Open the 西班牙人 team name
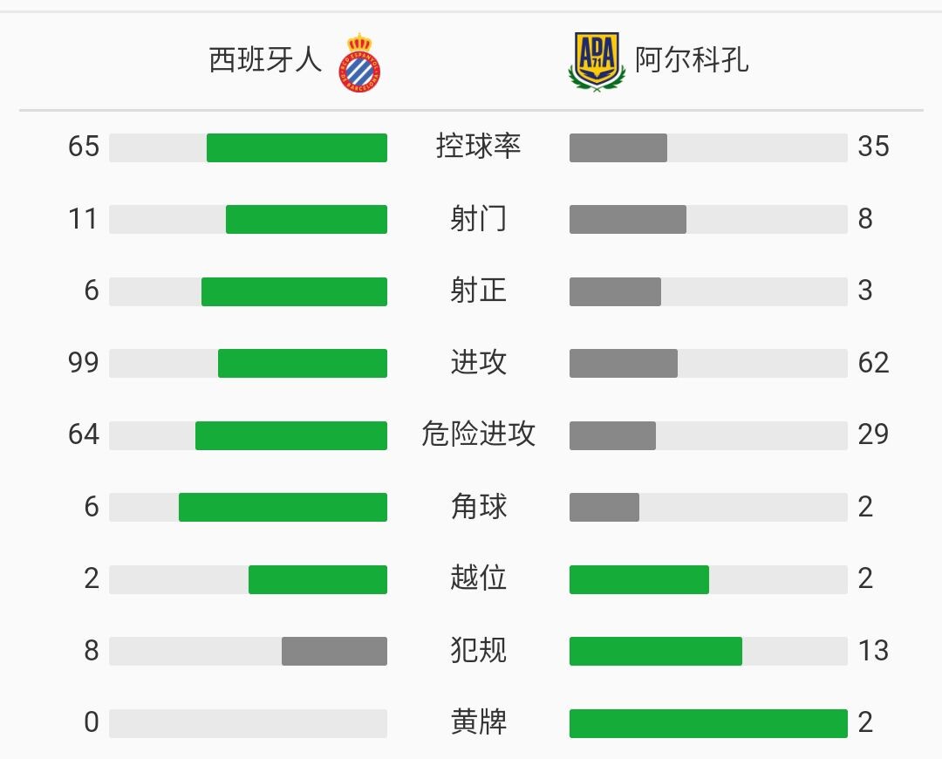This screenshot has width=942, height=759. coord(265,60)
